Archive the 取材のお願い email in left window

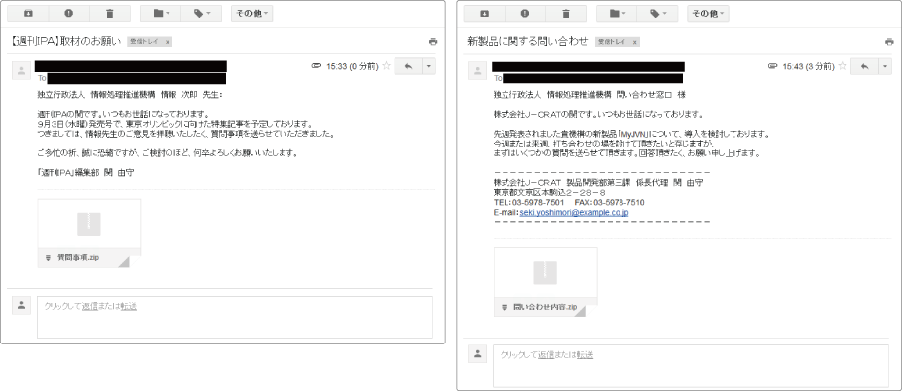(28, 13)
